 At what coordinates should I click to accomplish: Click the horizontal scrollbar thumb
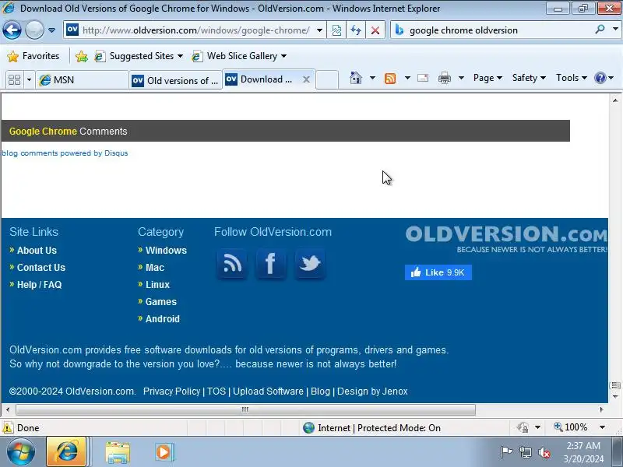pos(245,409)
